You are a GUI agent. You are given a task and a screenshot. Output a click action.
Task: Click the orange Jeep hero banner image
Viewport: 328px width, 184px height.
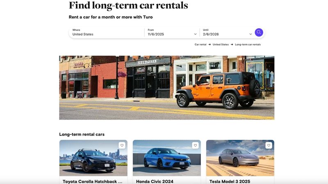pyautogui.click(x=167, y=88)
